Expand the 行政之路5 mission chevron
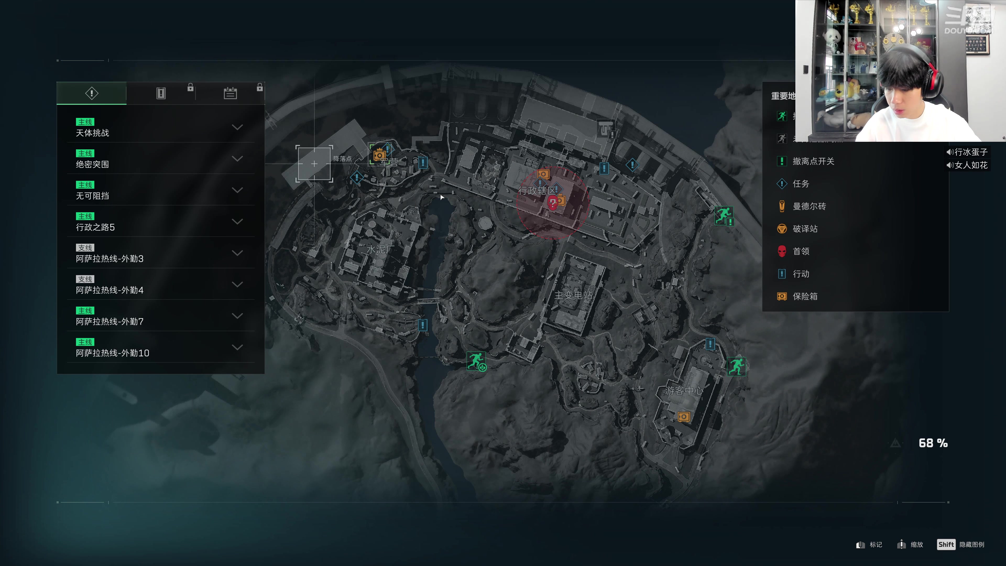Image resolution: width=1006 pixels, height=566 pixels. pos(237,221)
